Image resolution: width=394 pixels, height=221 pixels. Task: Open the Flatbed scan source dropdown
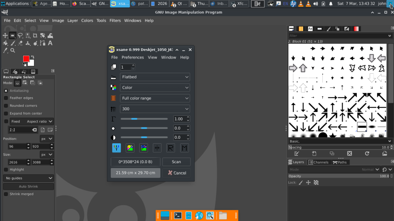pos(155,77)
